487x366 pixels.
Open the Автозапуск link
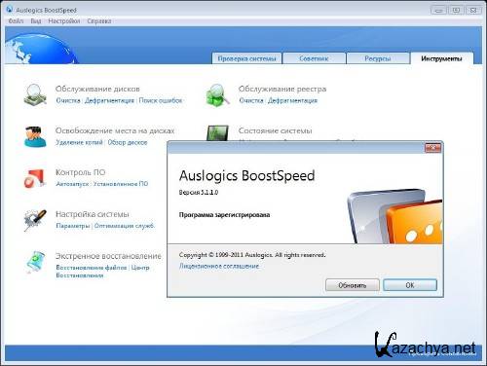coord(72,184)
